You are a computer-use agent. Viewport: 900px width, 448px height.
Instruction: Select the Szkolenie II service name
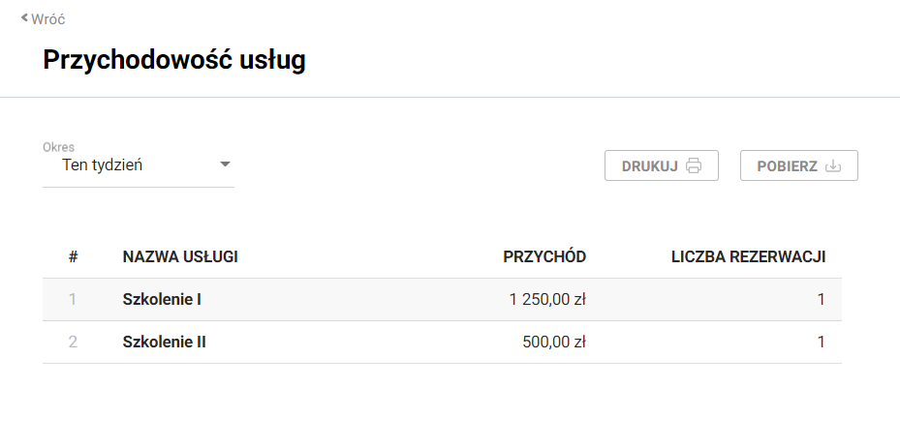click(164, 342)
